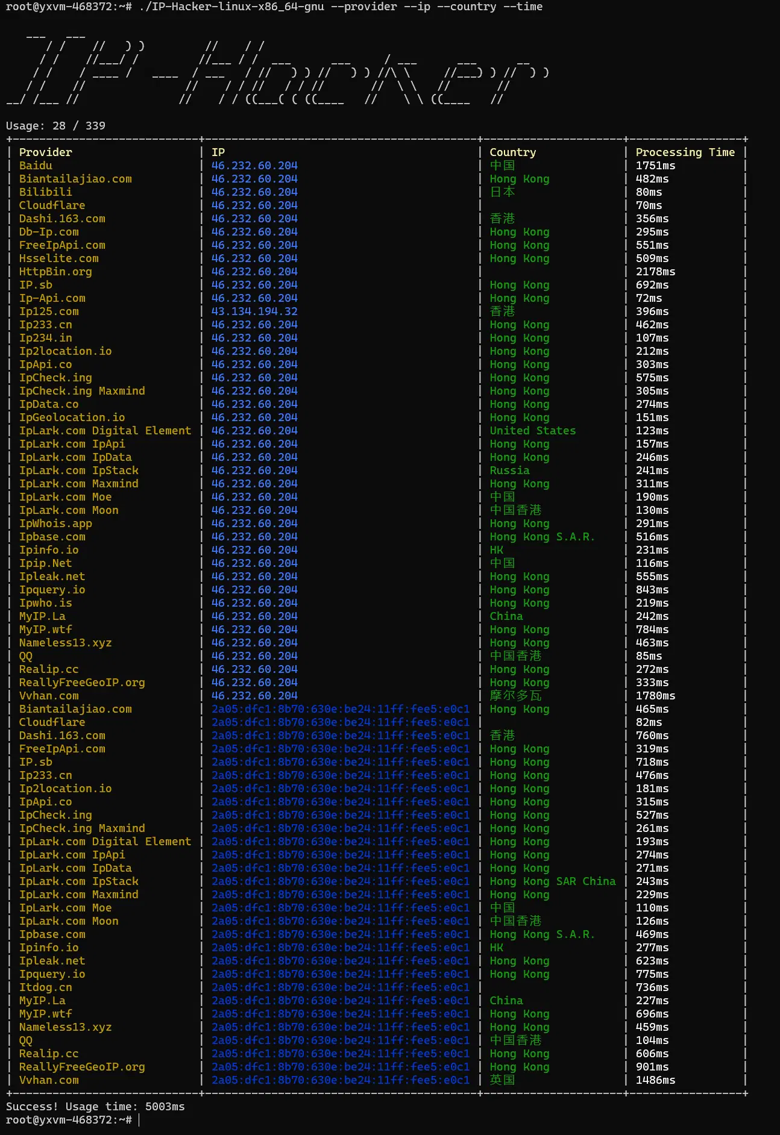The image size is (780, 1135).
Task: Click the Russia country value
Action: (509, 471)
